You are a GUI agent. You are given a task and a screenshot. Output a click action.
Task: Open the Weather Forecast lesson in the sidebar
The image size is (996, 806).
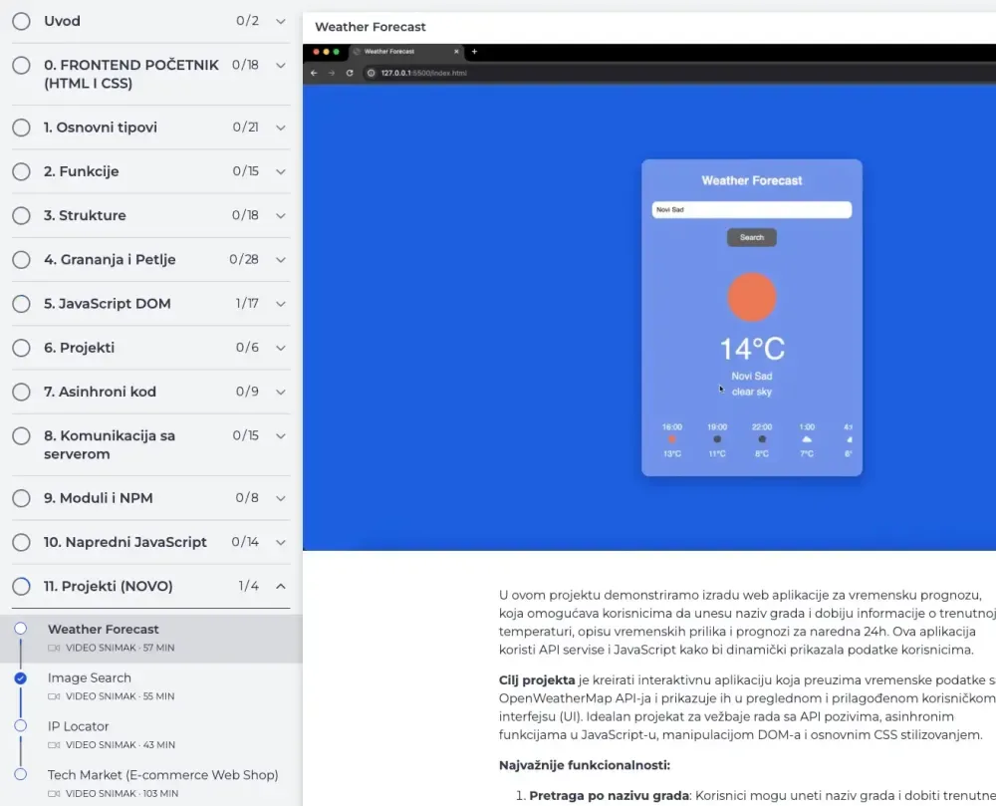click(151, 639)
